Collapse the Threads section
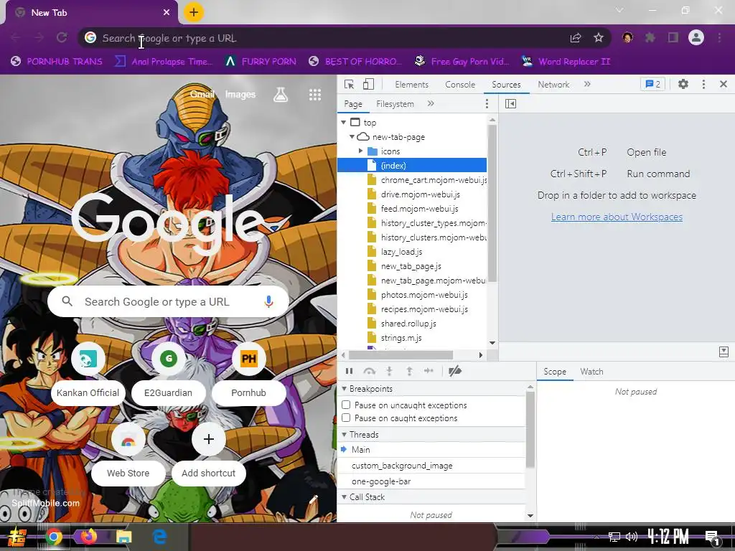735x551 pixels. point(344,435)
